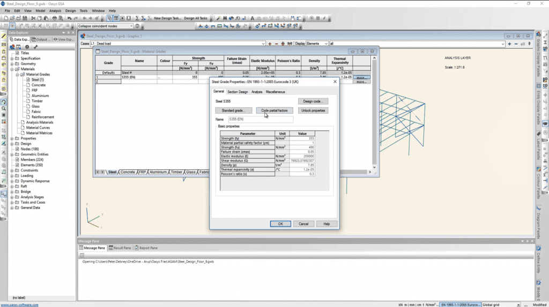The width and height of the screenshot is (549, 307).
Task: Click the minus icon beside Cases dropdown
Action: [276, 44]
